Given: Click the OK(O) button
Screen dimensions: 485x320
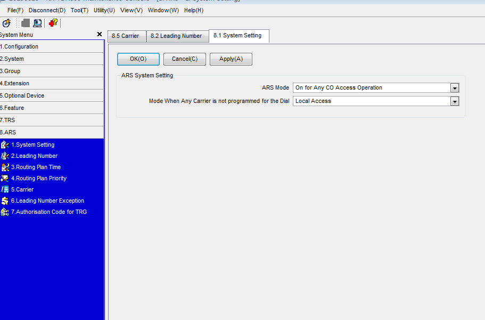Looking at the screenshot, I should [x=138, y=59].
